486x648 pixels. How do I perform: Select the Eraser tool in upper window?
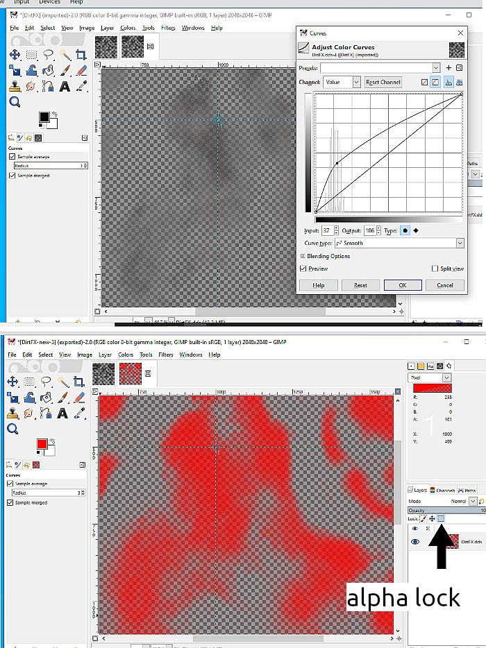point(81,70)
